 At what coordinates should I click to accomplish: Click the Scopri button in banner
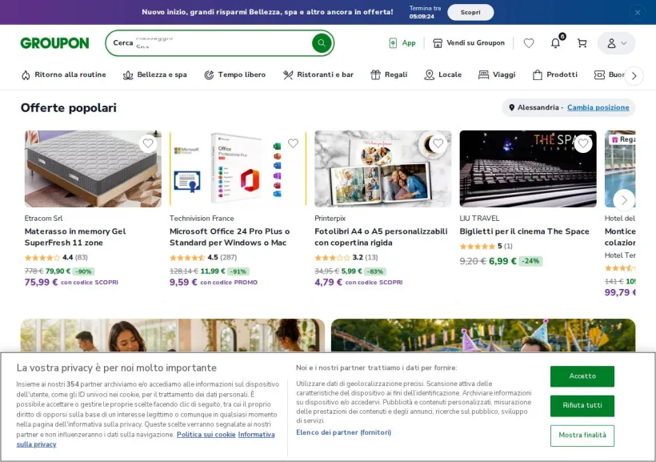[470, 12]
